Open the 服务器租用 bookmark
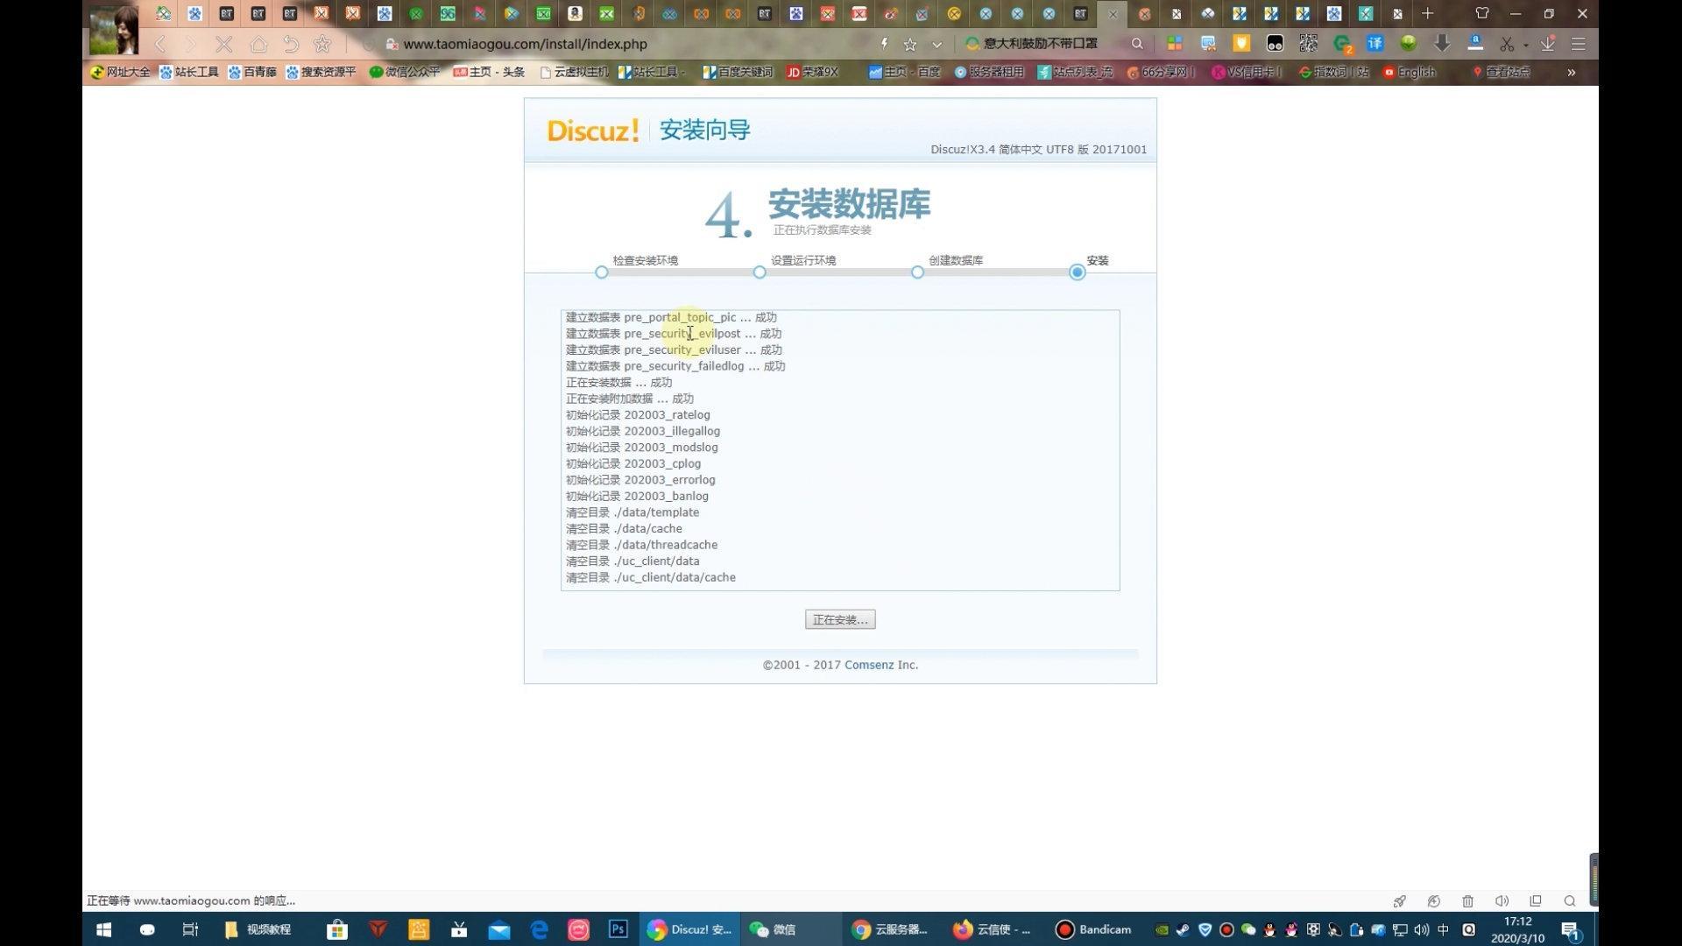The height and width of the screenshot is (946, 1682). click(989, 72)
